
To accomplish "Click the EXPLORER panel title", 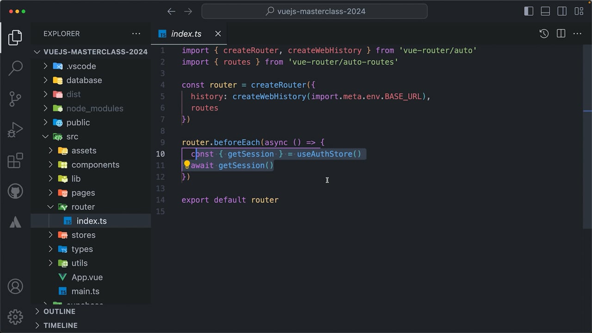I will click(x=62, y=34).
